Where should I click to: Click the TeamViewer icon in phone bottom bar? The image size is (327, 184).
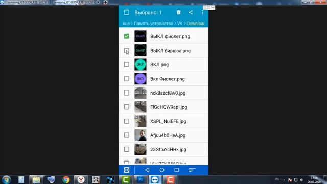click(126, 170)
